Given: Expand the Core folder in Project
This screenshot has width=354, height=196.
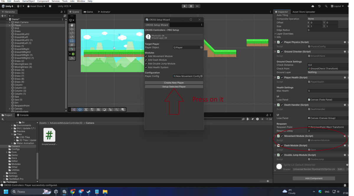Looking at the screenshot, I should coord(7,152).
